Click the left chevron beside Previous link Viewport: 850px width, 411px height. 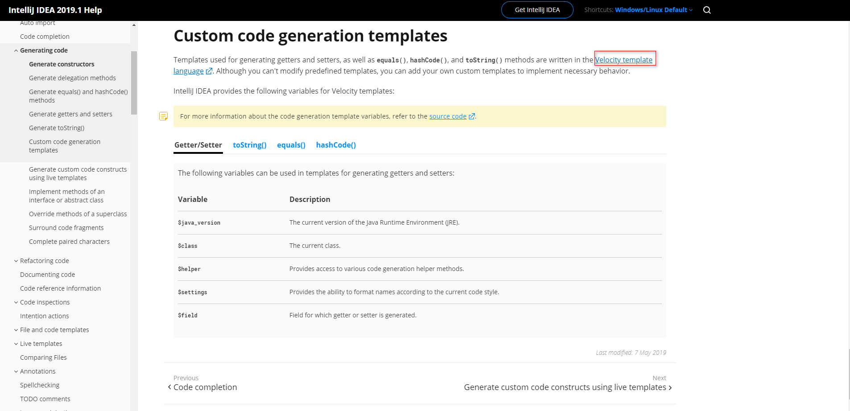pyautogui.click(x=169, y=387)
